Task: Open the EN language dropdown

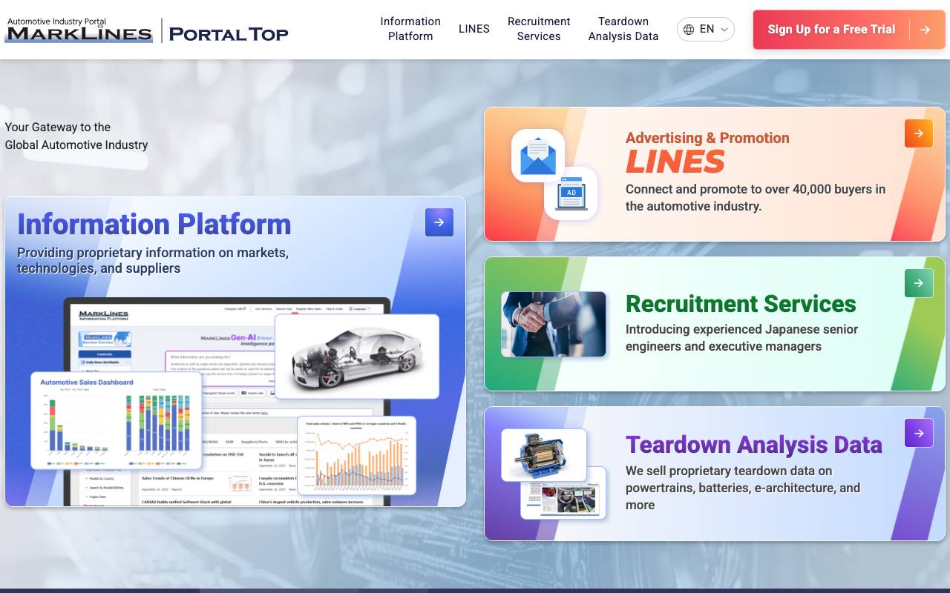Action: (706, 30)
